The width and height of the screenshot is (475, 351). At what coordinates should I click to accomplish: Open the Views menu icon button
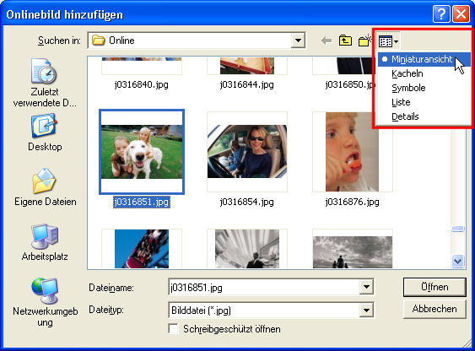coord(389,41)
